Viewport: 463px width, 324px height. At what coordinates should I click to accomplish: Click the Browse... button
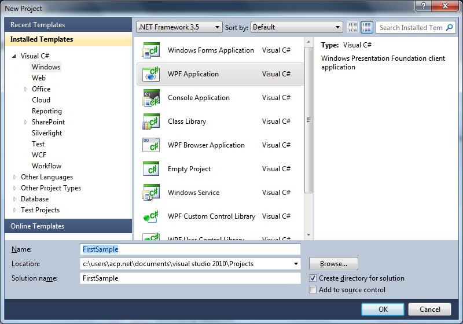[x=333, y=264]
